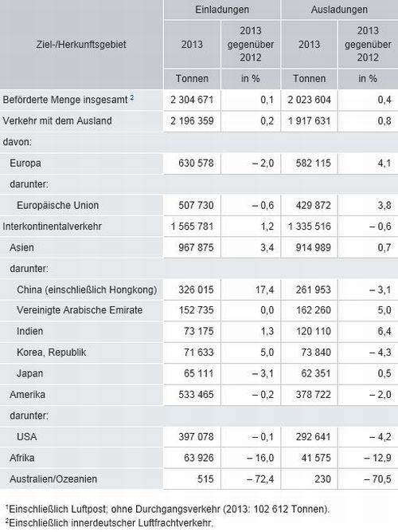Screen dimensions: 398x532
Task: Click the Indien row label
Action: (29, 331)
